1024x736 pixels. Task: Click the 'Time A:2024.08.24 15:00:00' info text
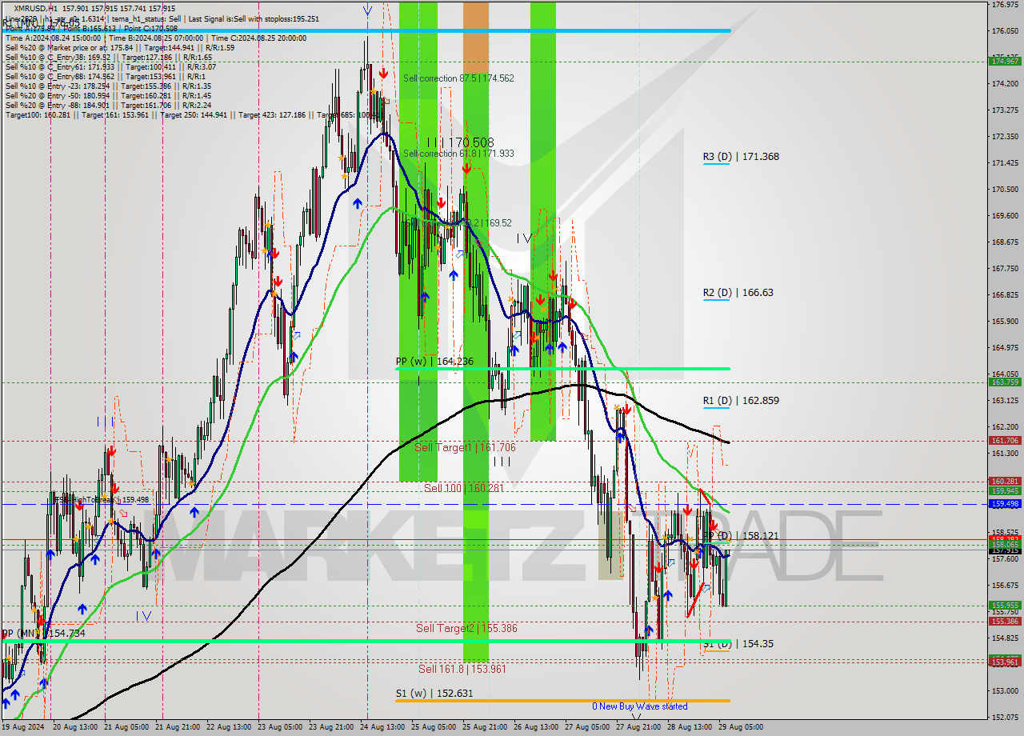tap(53, 38)
